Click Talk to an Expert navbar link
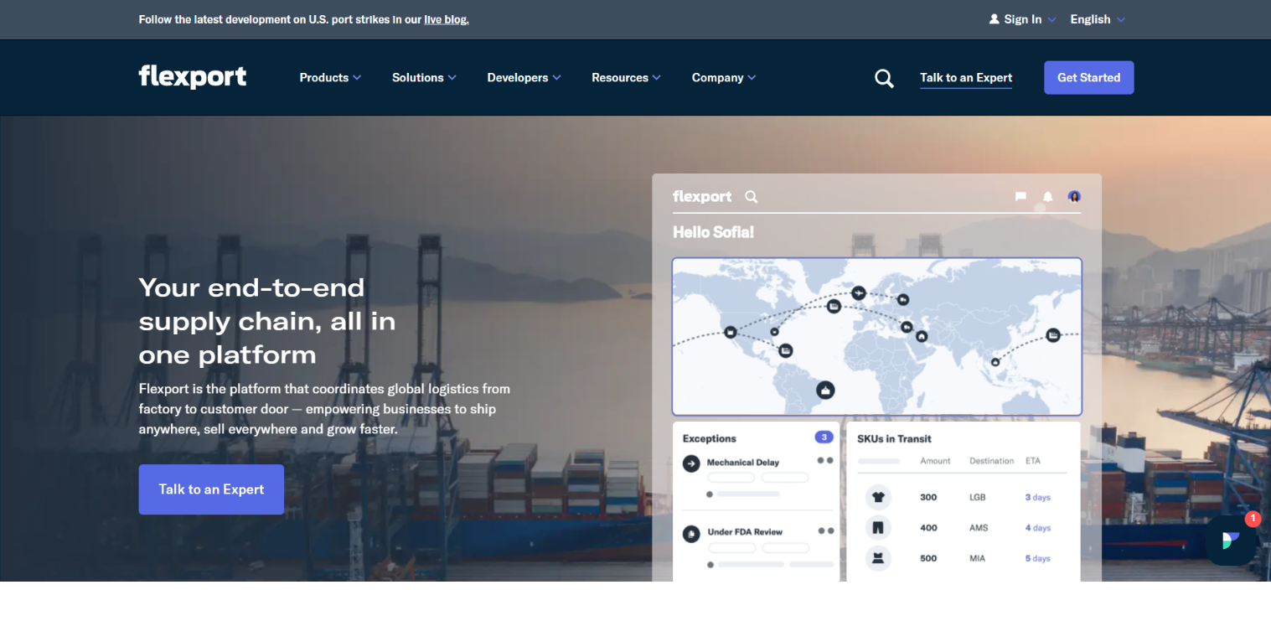This screenshot has height=621, width=1271. coord(966,78)
